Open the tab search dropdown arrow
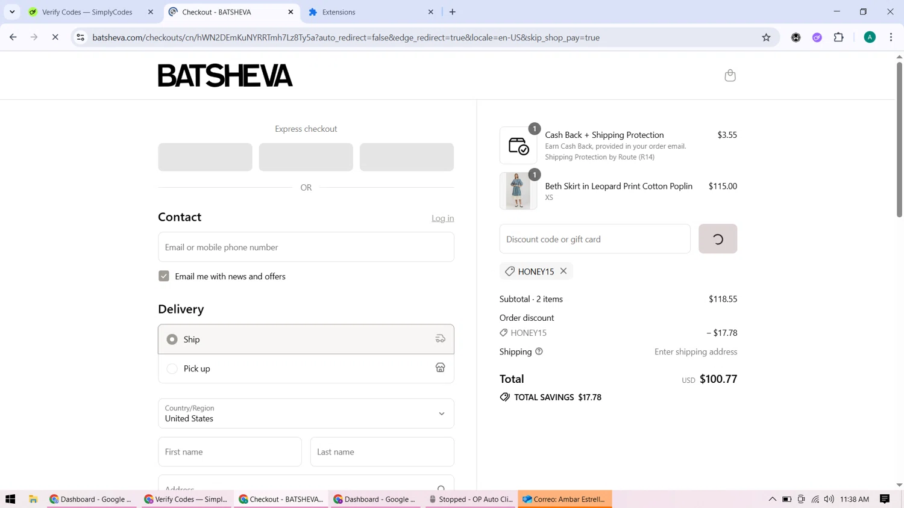 pyautogui.click(x=12, y=12)
